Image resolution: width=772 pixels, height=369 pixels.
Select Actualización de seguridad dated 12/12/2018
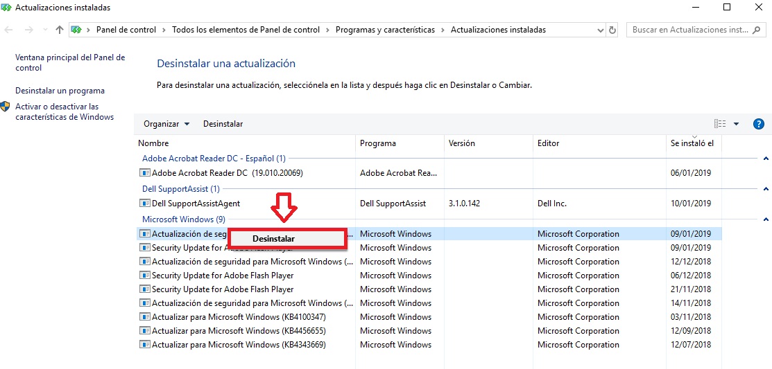click(429, 262)
